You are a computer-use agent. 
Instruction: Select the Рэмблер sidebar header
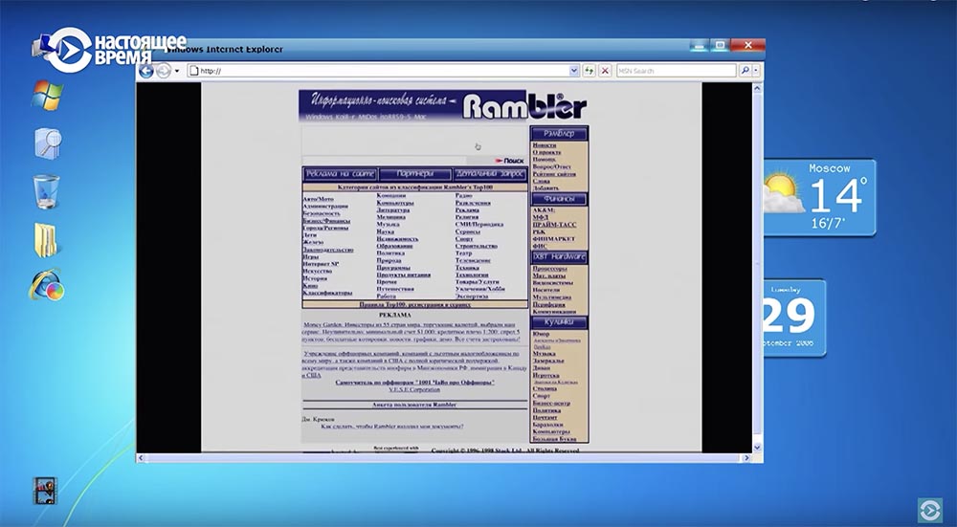pos(559,134)
